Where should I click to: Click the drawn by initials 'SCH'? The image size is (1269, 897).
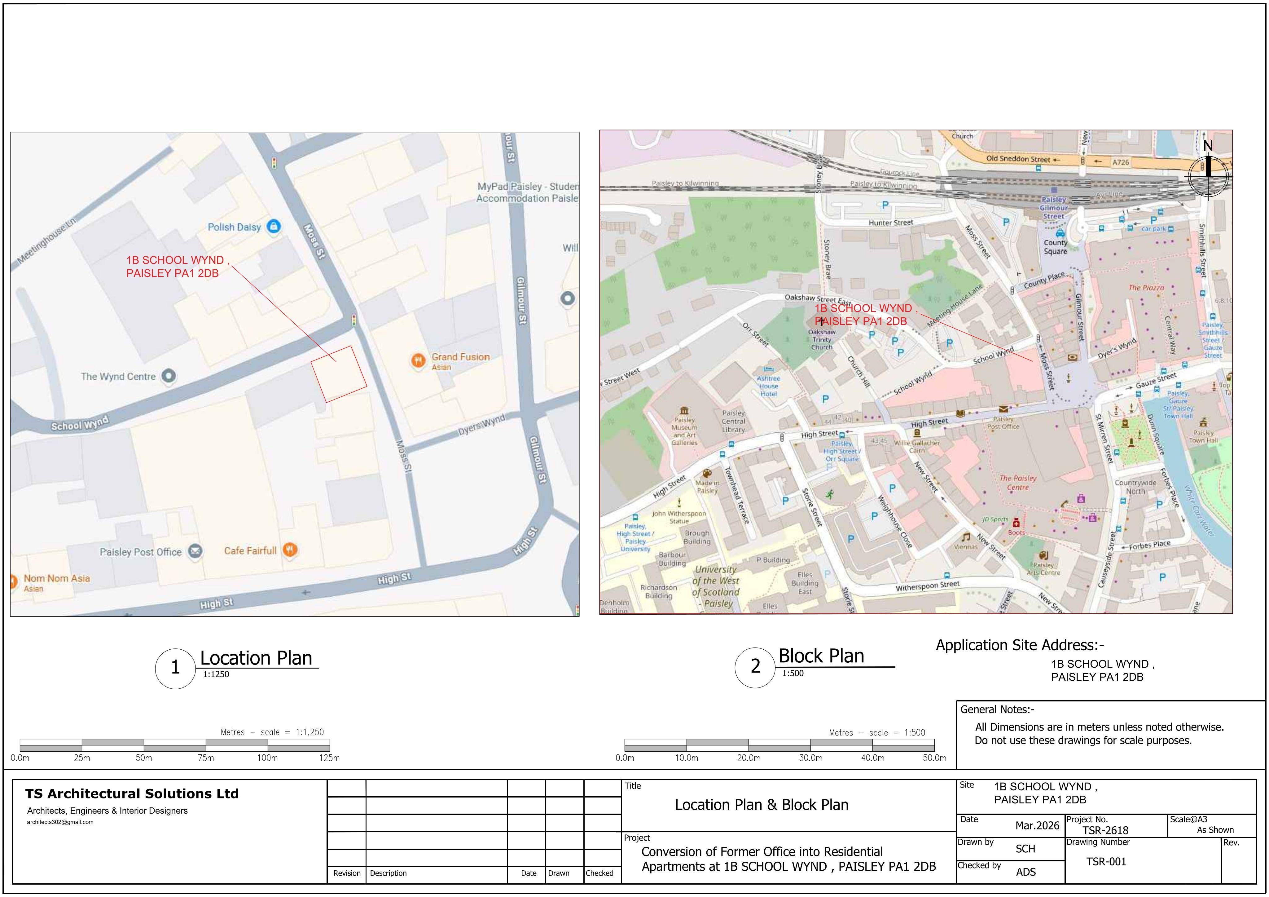[x=1025, y=849]
